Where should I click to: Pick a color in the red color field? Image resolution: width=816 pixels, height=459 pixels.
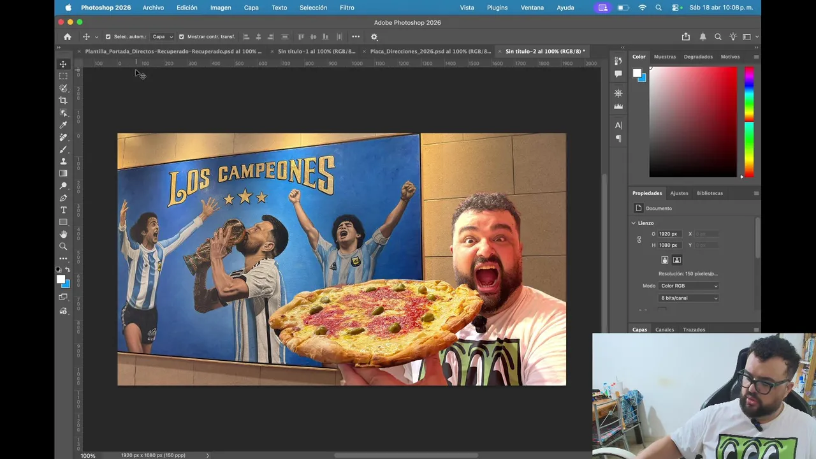pyautogui.click(x=693, y=122)
